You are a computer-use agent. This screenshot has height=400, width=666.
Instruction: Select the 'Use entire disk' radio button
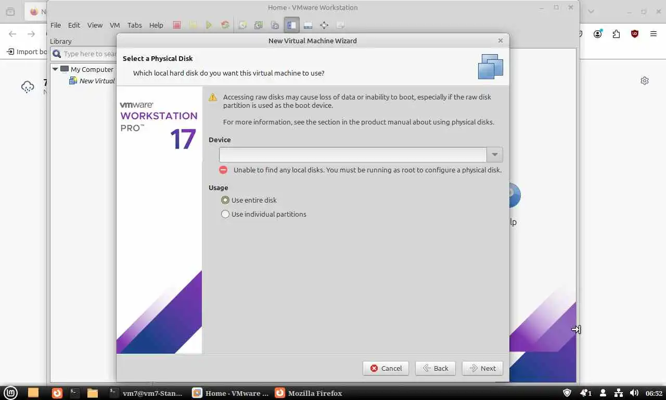(x=225, y=200)
